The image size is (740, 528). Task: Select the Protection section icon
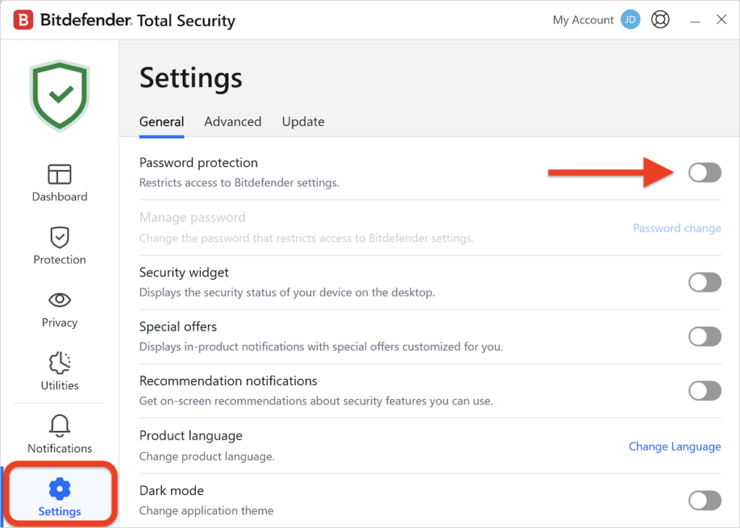point(59,246)
